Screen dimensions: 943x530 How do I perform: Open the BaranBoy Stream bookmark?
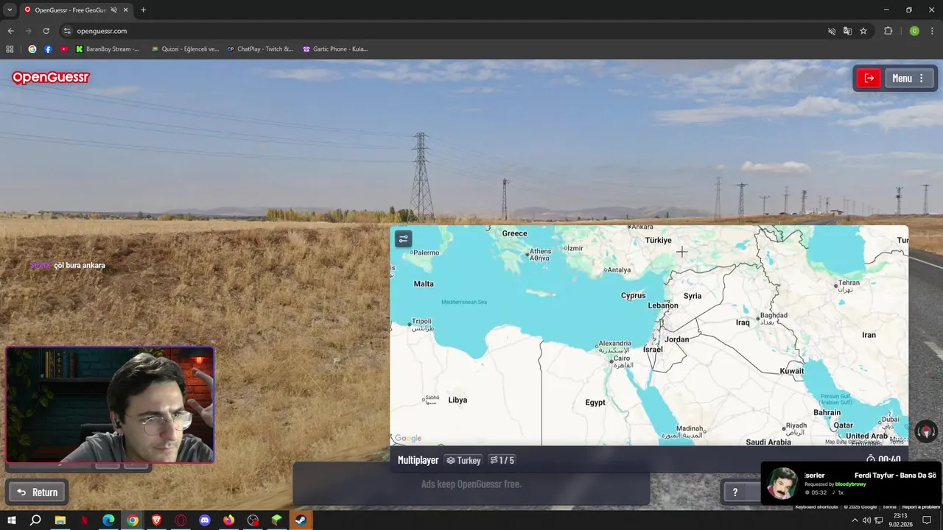pyautogui.click(x=108, y=49)
